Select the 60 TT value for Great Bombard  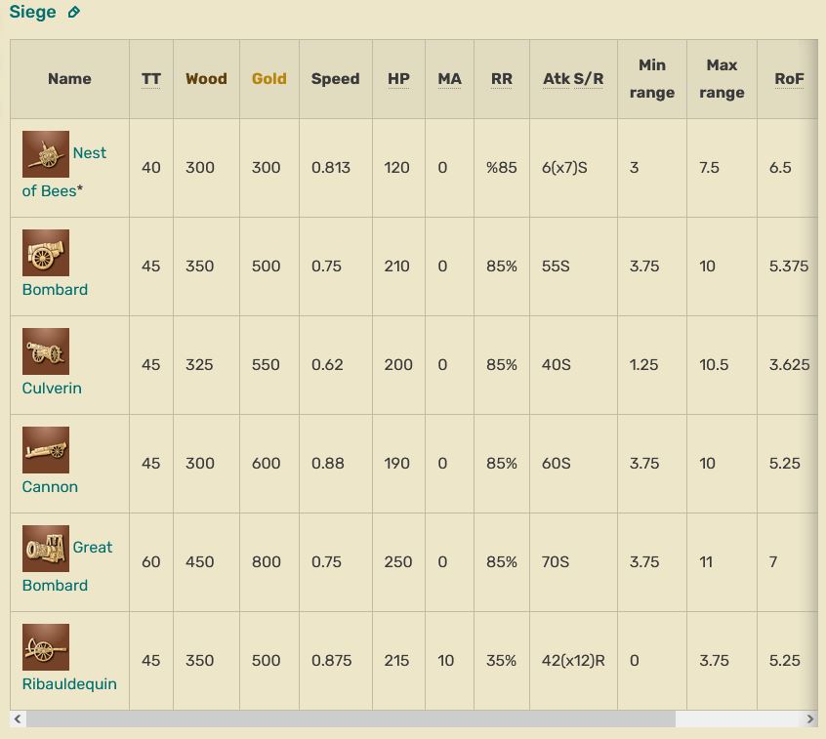click(x=150, y=561)
